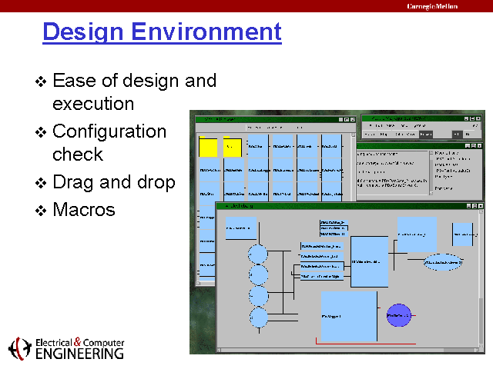Click the bottom circle in the circle column
The height and width of the screenshot is (369, 493).
(x=258, y=316)
